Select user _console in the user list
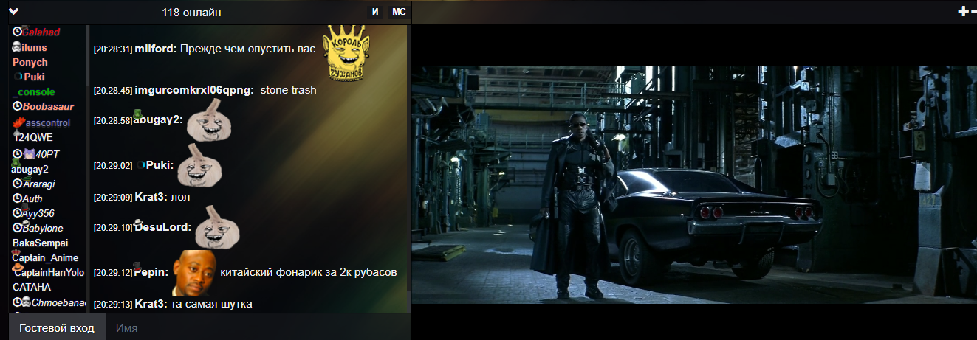This screenshot has width=977, height=340. point(33,92)
